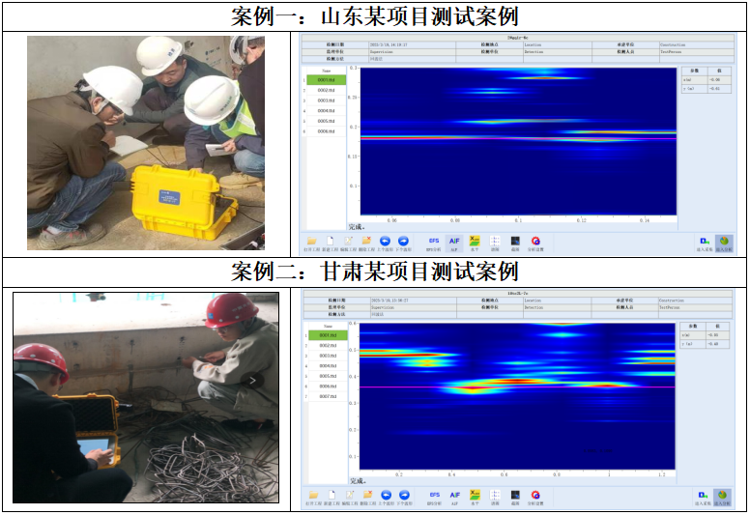The height and width of the screenshot is (515, 750).
Task: Select file 0007.thd in Gansu case list
Action: pos(327,396)
